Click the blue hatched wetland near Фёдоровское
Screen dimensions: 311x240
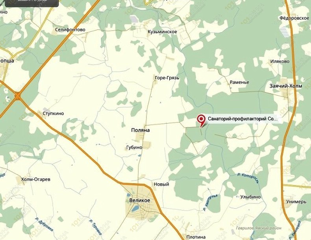click(285, 32)
